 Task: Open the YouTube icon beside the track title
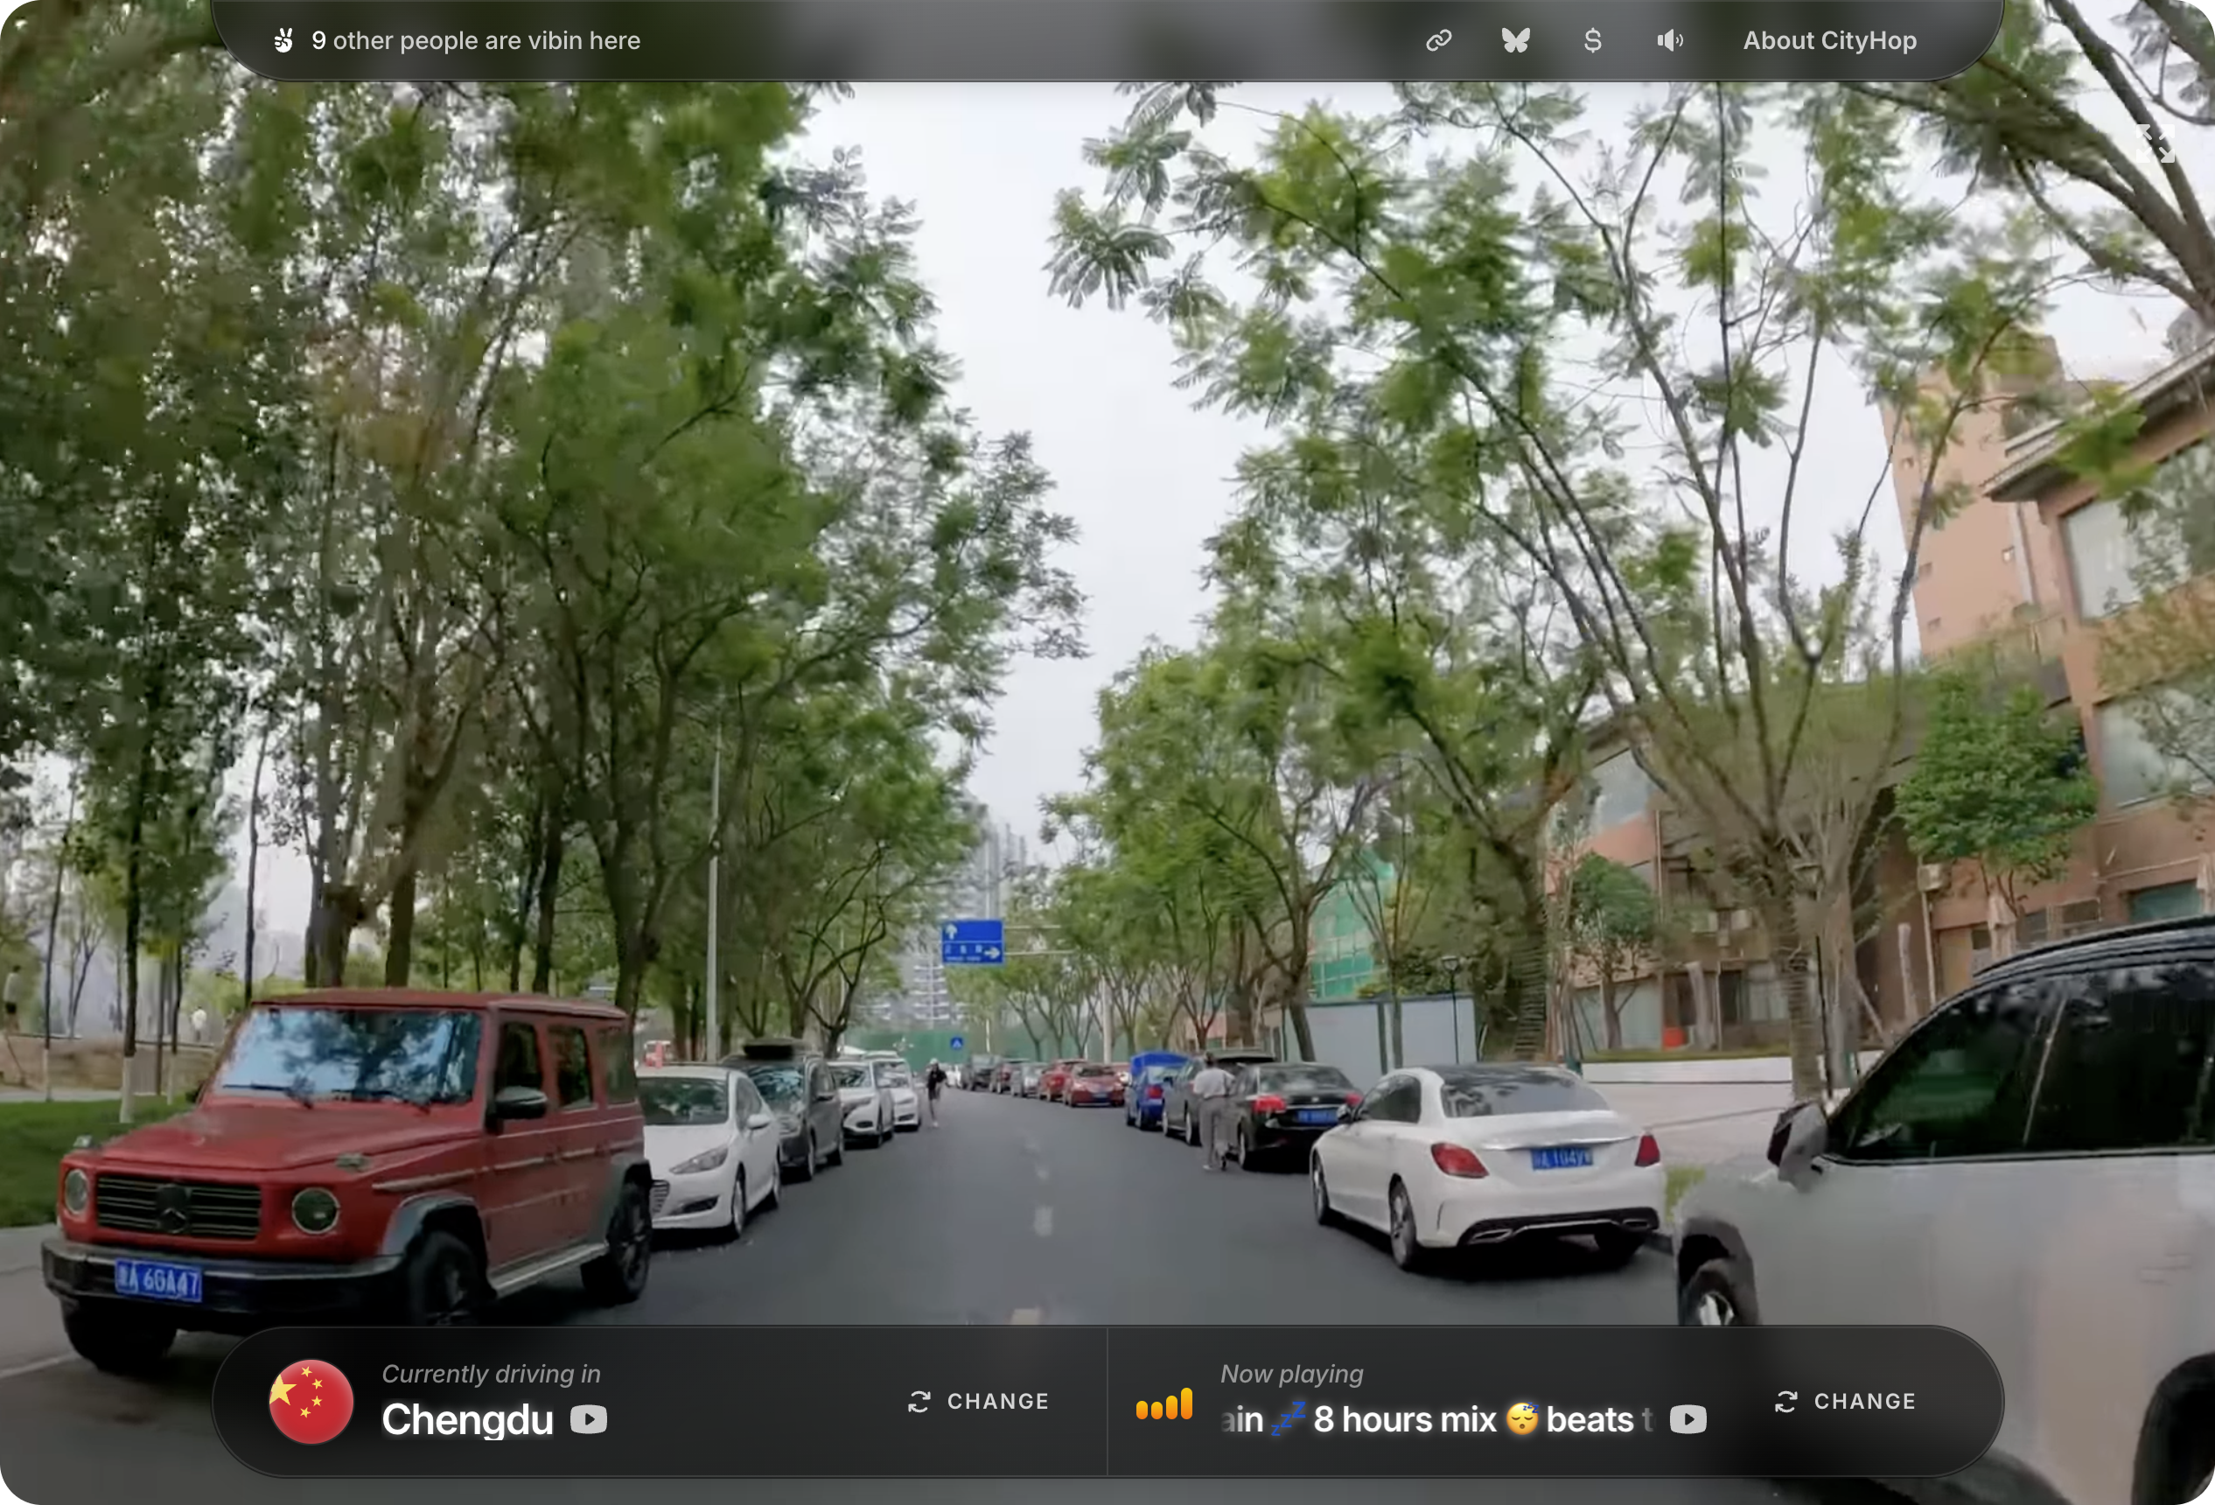pos(1687,1419)
